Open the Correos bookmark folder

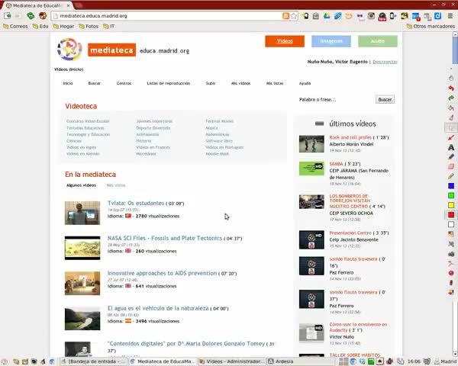coord(15,26)
